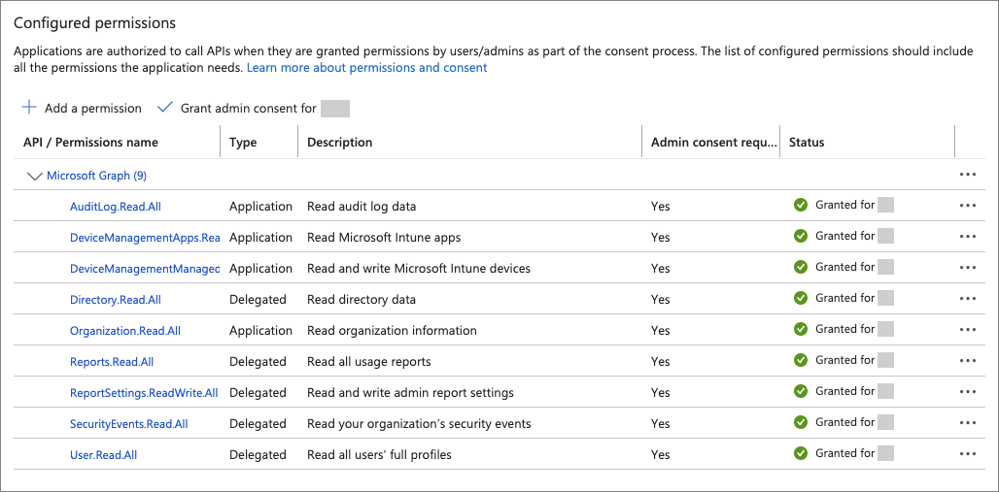
Task: Open ellipsis menu for Directory.Read.All row
Action: tap(967, 299)
